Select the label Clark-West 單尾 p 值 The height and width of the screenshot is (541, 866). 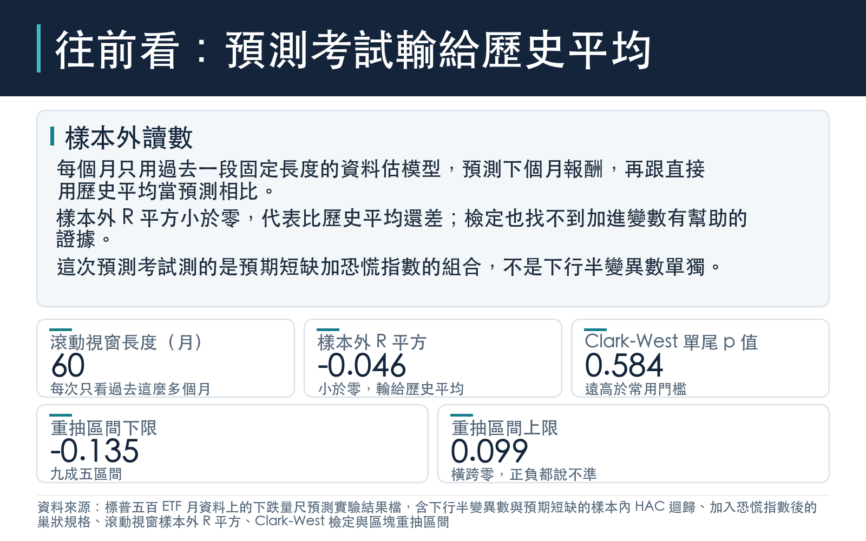pyautogui.click(x=671, y=342)
